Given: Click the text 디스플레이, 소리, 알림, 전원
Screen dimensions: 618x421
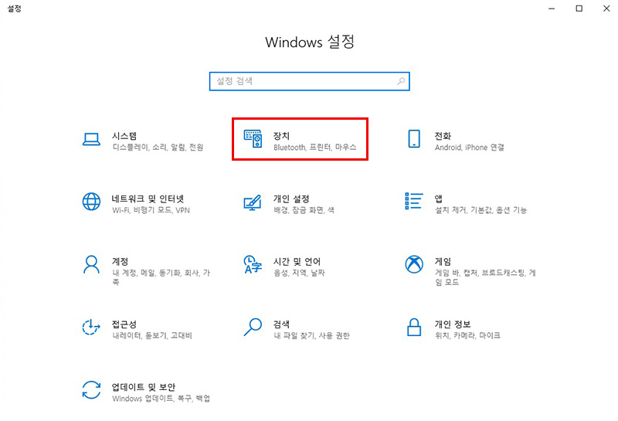Looking at the screenshot, I should point(158,148).
